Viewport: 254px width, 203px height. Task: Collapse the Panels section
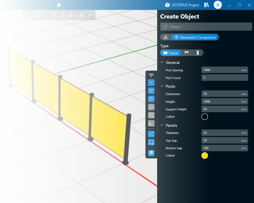162,126
